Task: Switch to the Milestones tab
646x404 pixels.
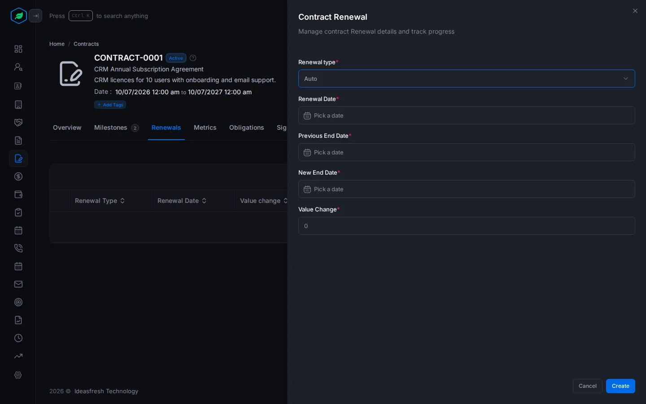Action: click(117, 127)
